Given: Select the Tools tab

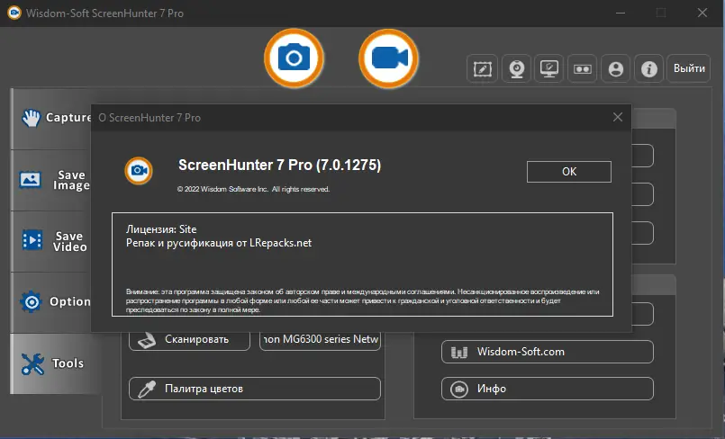Looking at the screenshot, I should tap(56, 363).
